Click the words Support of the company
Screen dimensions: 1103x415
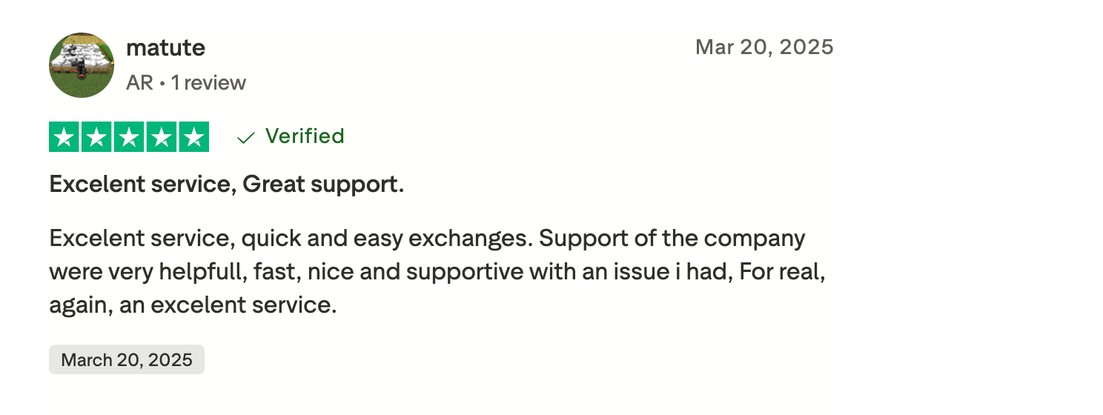672,239
